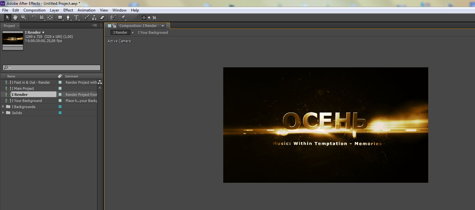Open the File menu
The image size is (475, 210).
pos(5,10)
